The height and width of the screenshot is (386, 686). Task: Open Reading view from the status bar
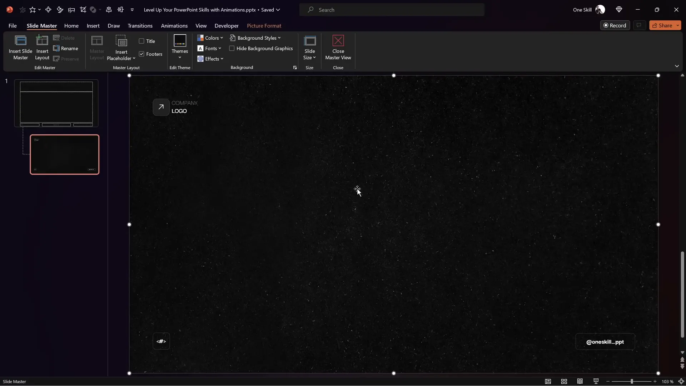click(x=580, y=381)
